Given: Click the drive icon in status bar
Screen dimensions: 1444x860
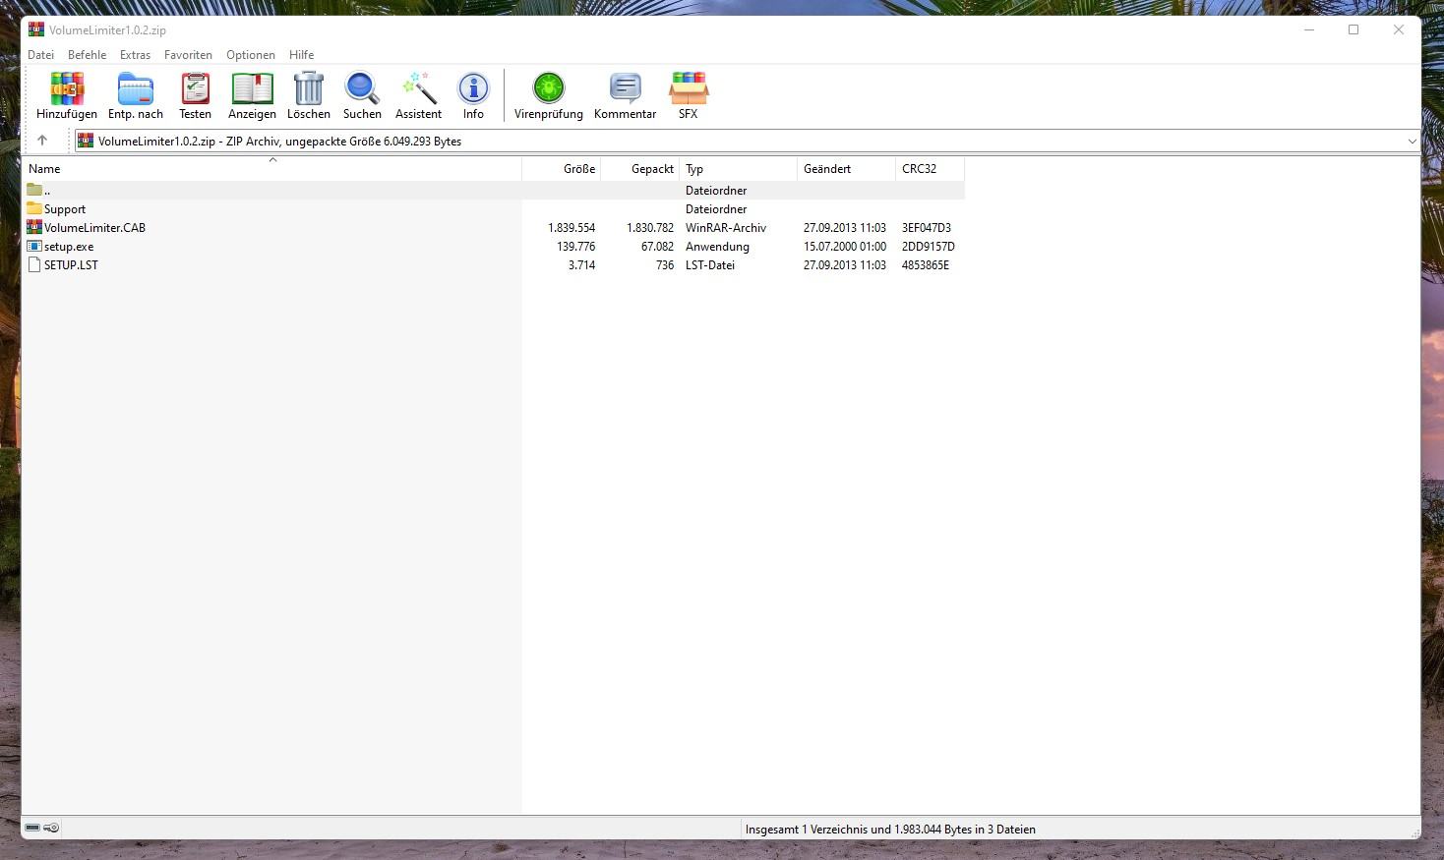Looking at the screenshot, I should [x=32, y=828].
